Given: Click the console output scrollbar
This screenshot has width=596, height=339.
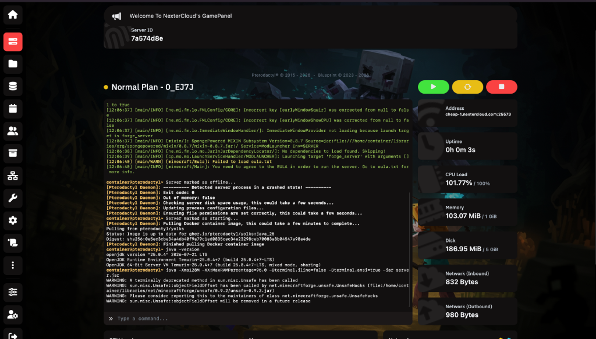Looking at the screenshot, I should (x=409, y=249).
